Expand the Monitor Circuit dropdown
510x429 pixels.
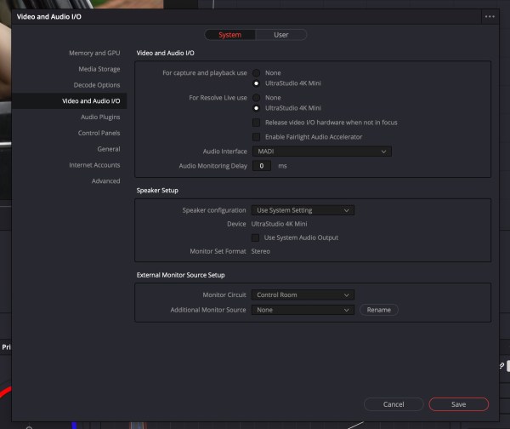pos(302,295)
